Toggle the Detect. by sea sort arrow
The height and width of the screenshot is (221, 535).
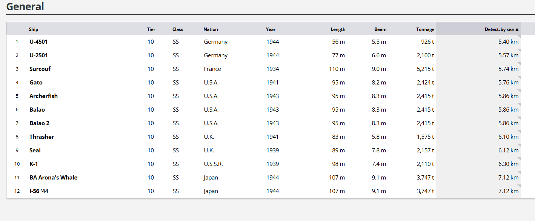[x=517, y=29]
